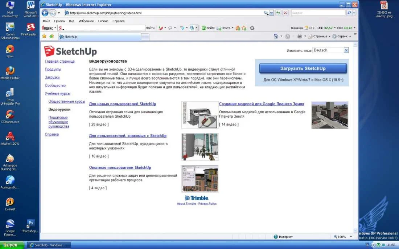Viewport: 399px width, 249px height.
Task: Click the spell-check icon on Yandex toolbar
Action: [x=182, y=28]
